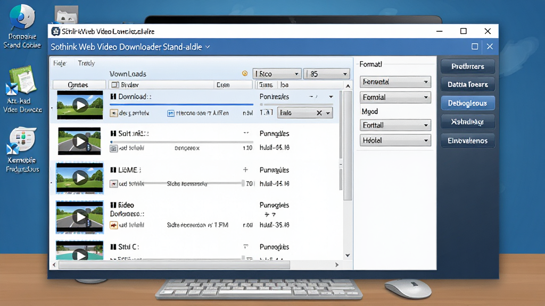Open the Donpaise Stand Cobire desktop icon
Screen dimensions: 545x306
click(22, 27)
